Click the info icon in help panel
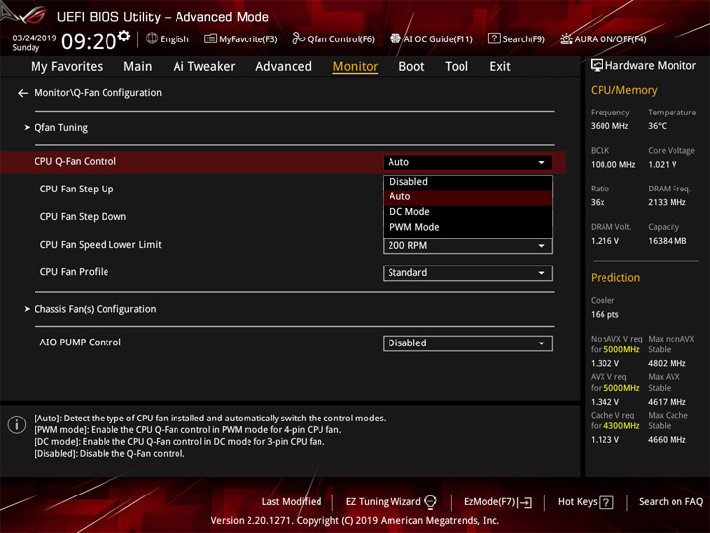710x533 pixels. (x=17, y=424)
